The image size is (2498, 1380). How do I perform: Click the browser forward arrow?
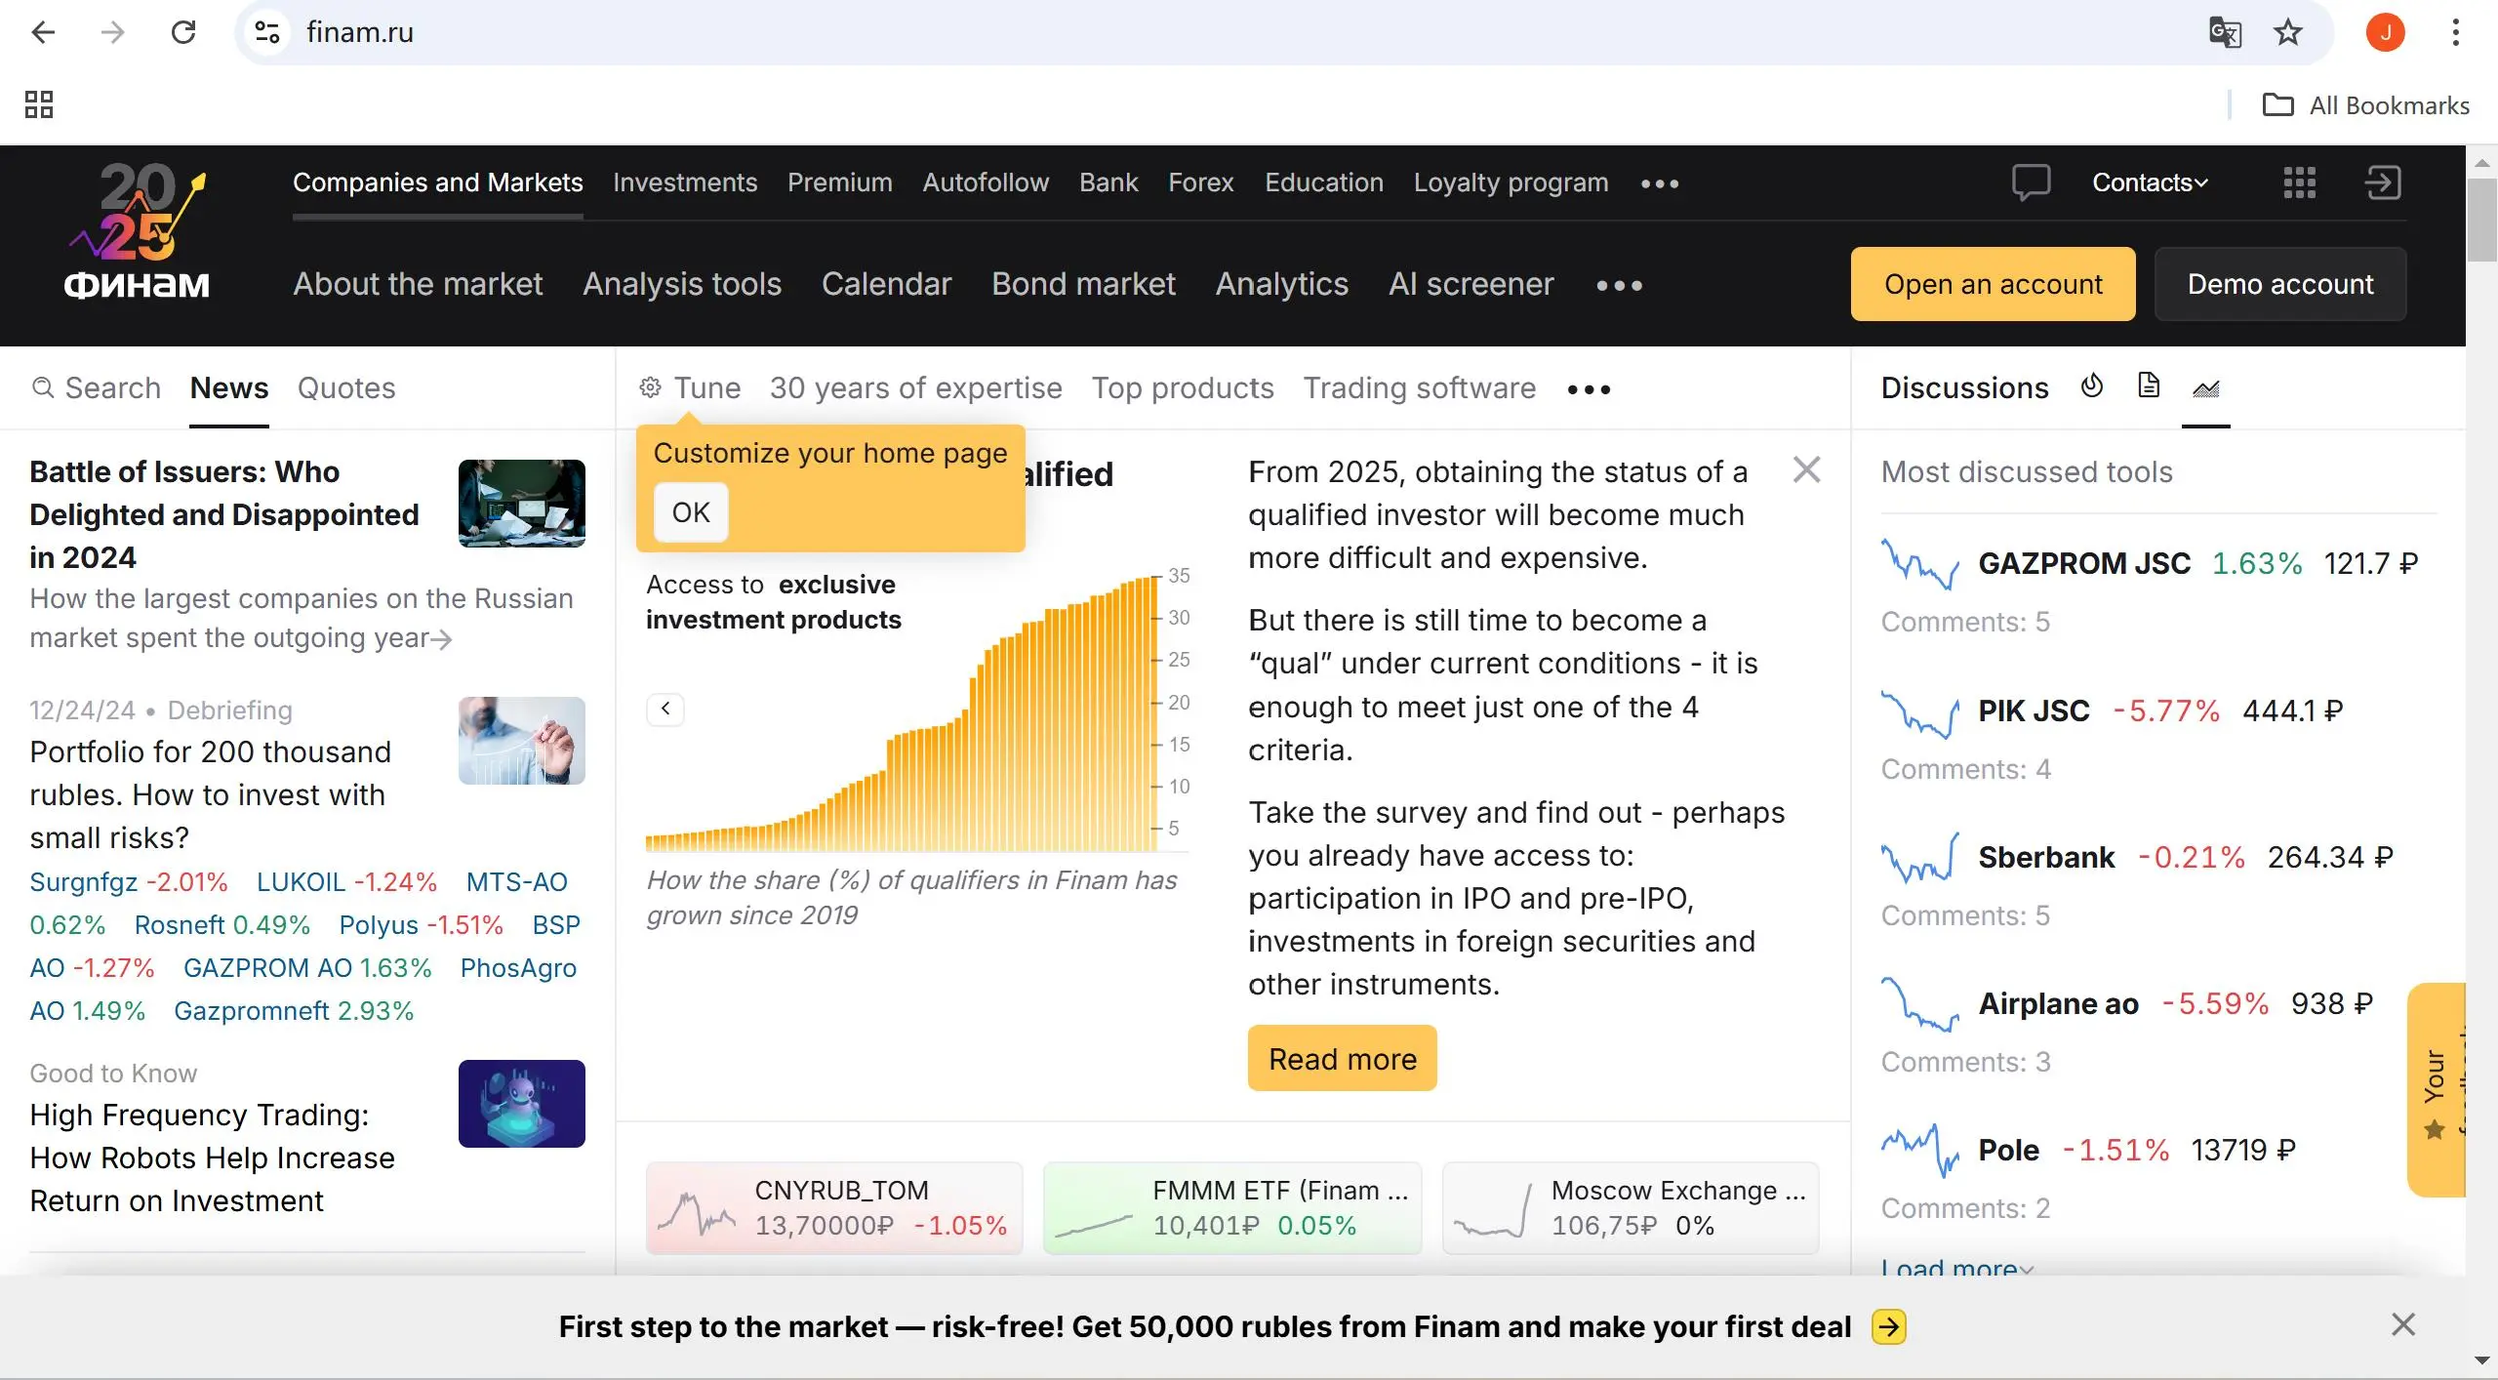(x=113, y=32)
